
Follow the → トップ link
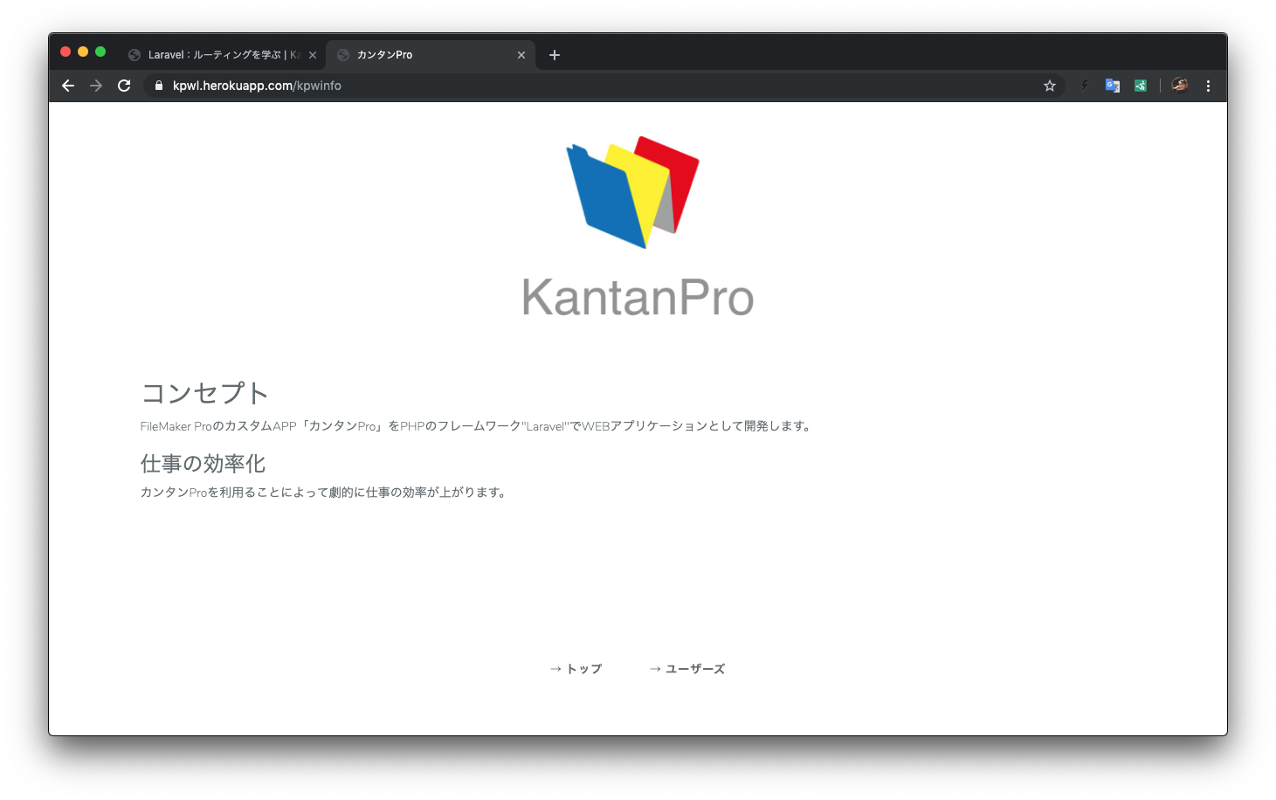[x=576, y=669]
